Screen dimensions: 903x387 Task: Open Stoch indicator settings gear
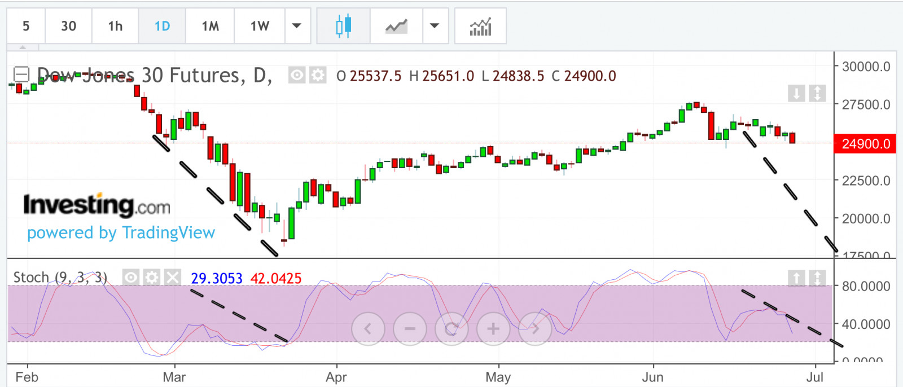(x=152, y=277)
